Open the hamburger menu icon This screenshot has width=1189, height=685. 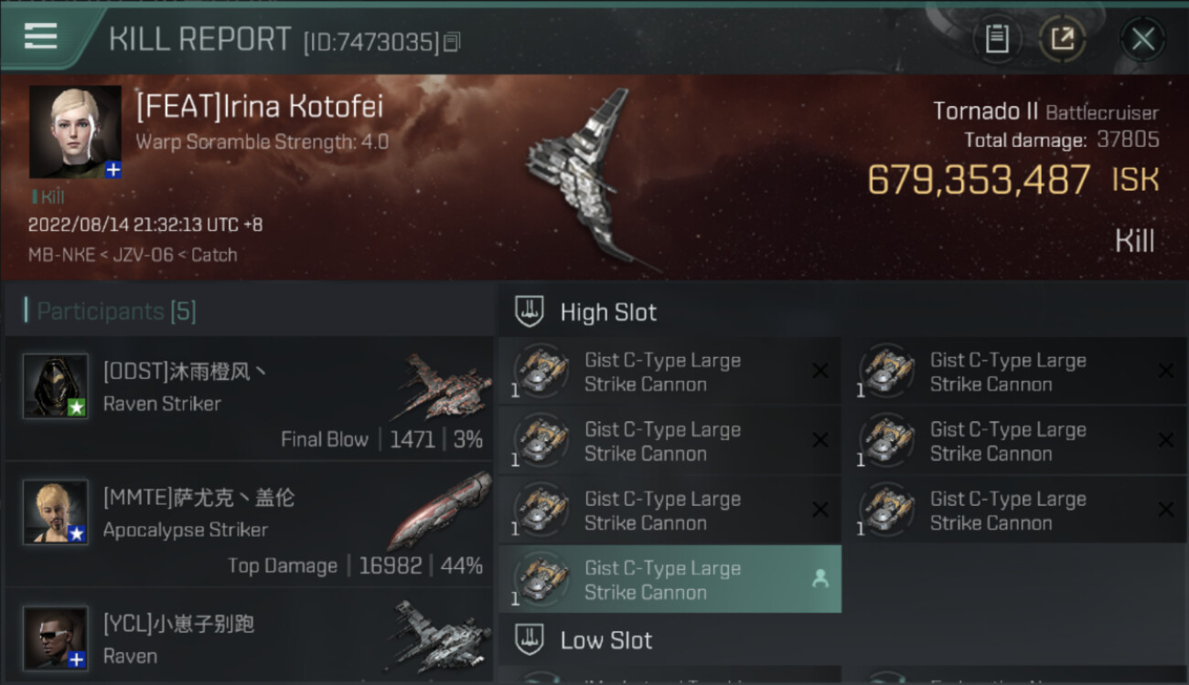coord(40,36)
